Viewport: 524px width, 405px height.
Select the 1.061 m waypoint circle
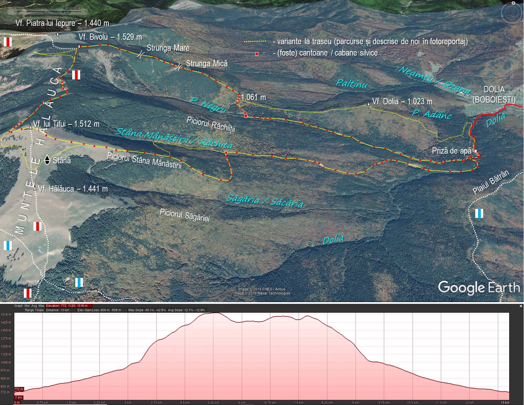click(x=238, y=100)
